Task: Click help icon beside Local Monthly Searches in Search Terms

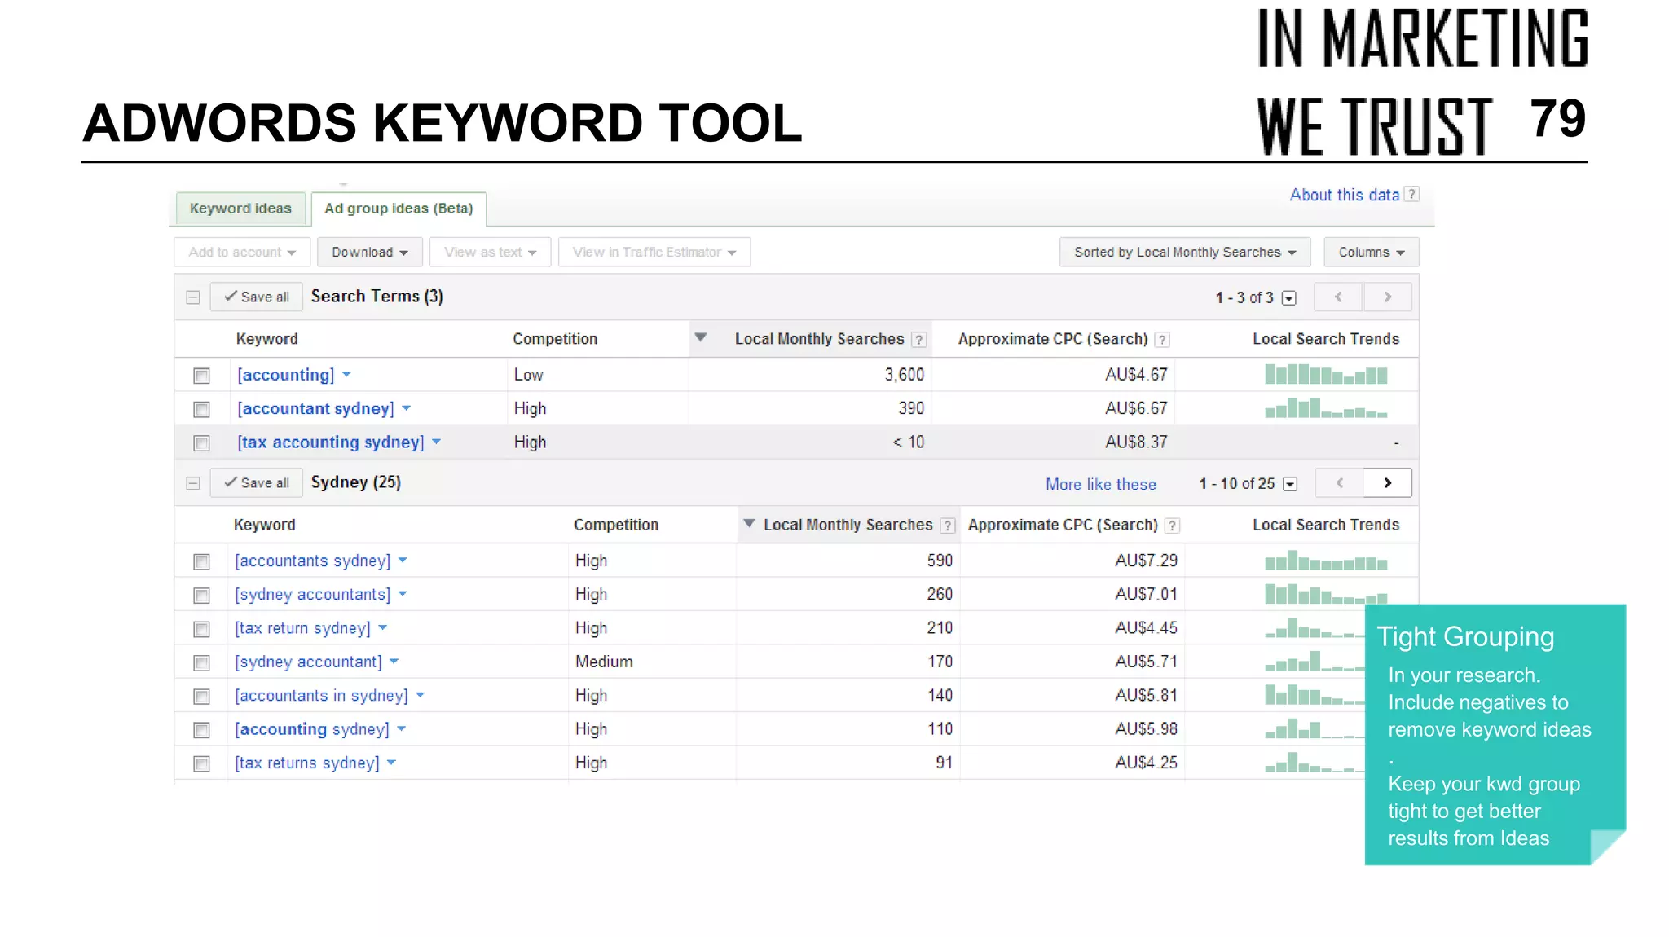Action: (x=918, y=340)
